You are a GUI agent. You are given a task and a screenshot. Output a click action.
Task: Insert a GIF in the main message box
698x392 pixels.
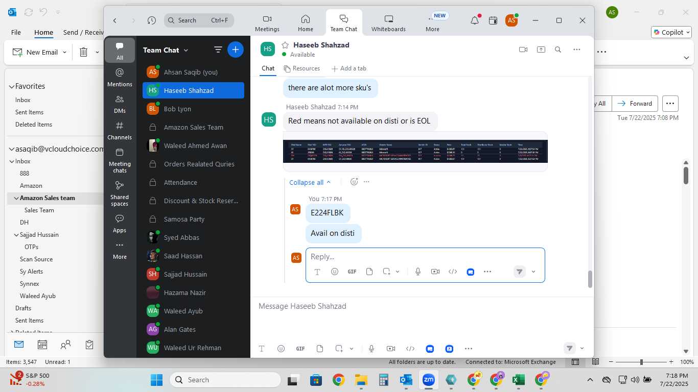(300, 349)
